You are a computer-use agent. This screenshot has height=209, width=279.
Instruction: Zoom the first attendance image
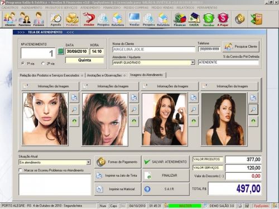(x=74, y=109)
